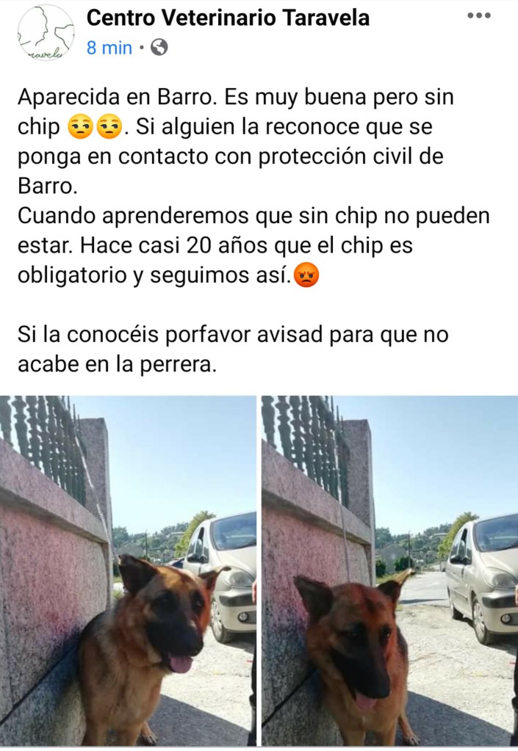This screenshot has width=518, height=751.
Task: Click the line reading acabe en la perrera
Action: point(118,364)
